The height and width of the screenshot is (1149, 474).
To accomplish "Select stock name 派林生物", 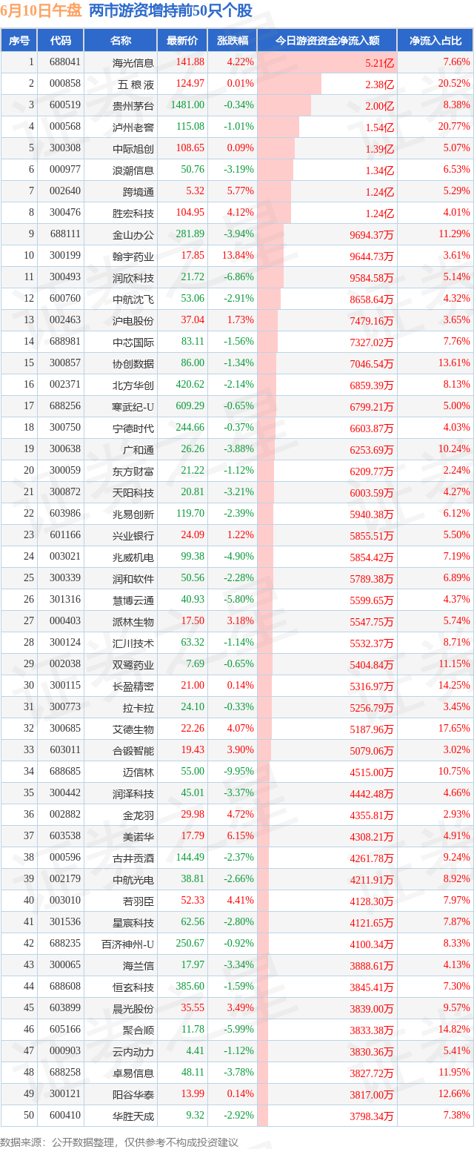I will [133, 621].
